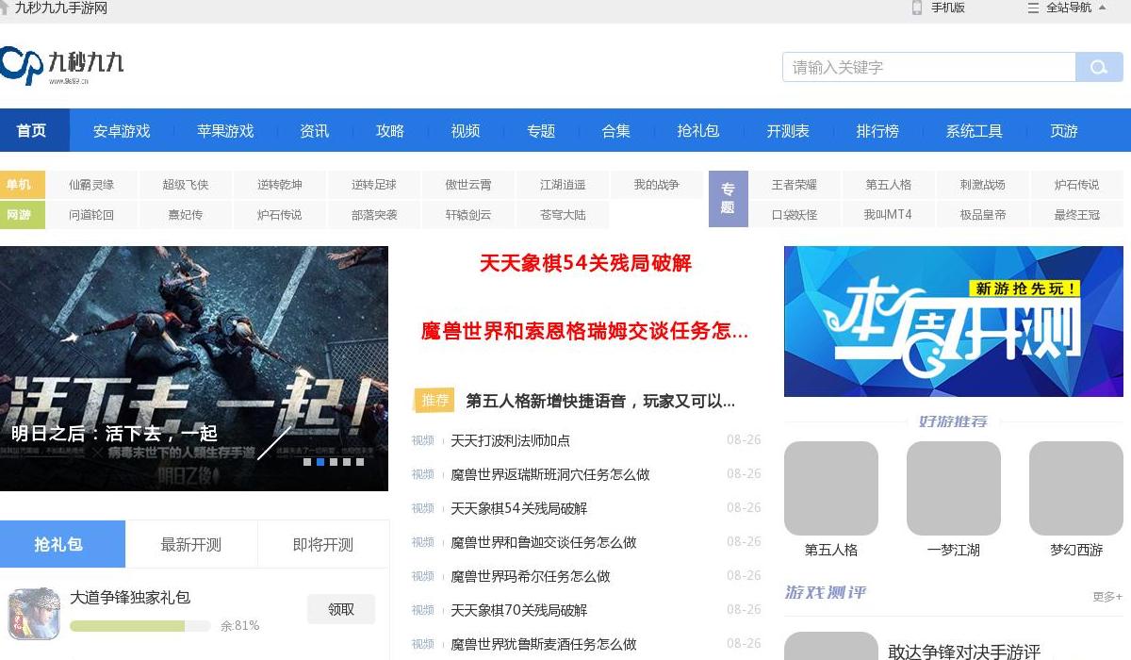The image size is (1131, 660).
Task: Open the 视频 nav item
Action: tap(466, 131)
